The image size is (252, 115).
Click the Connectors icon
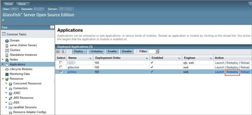coord(10,89)
